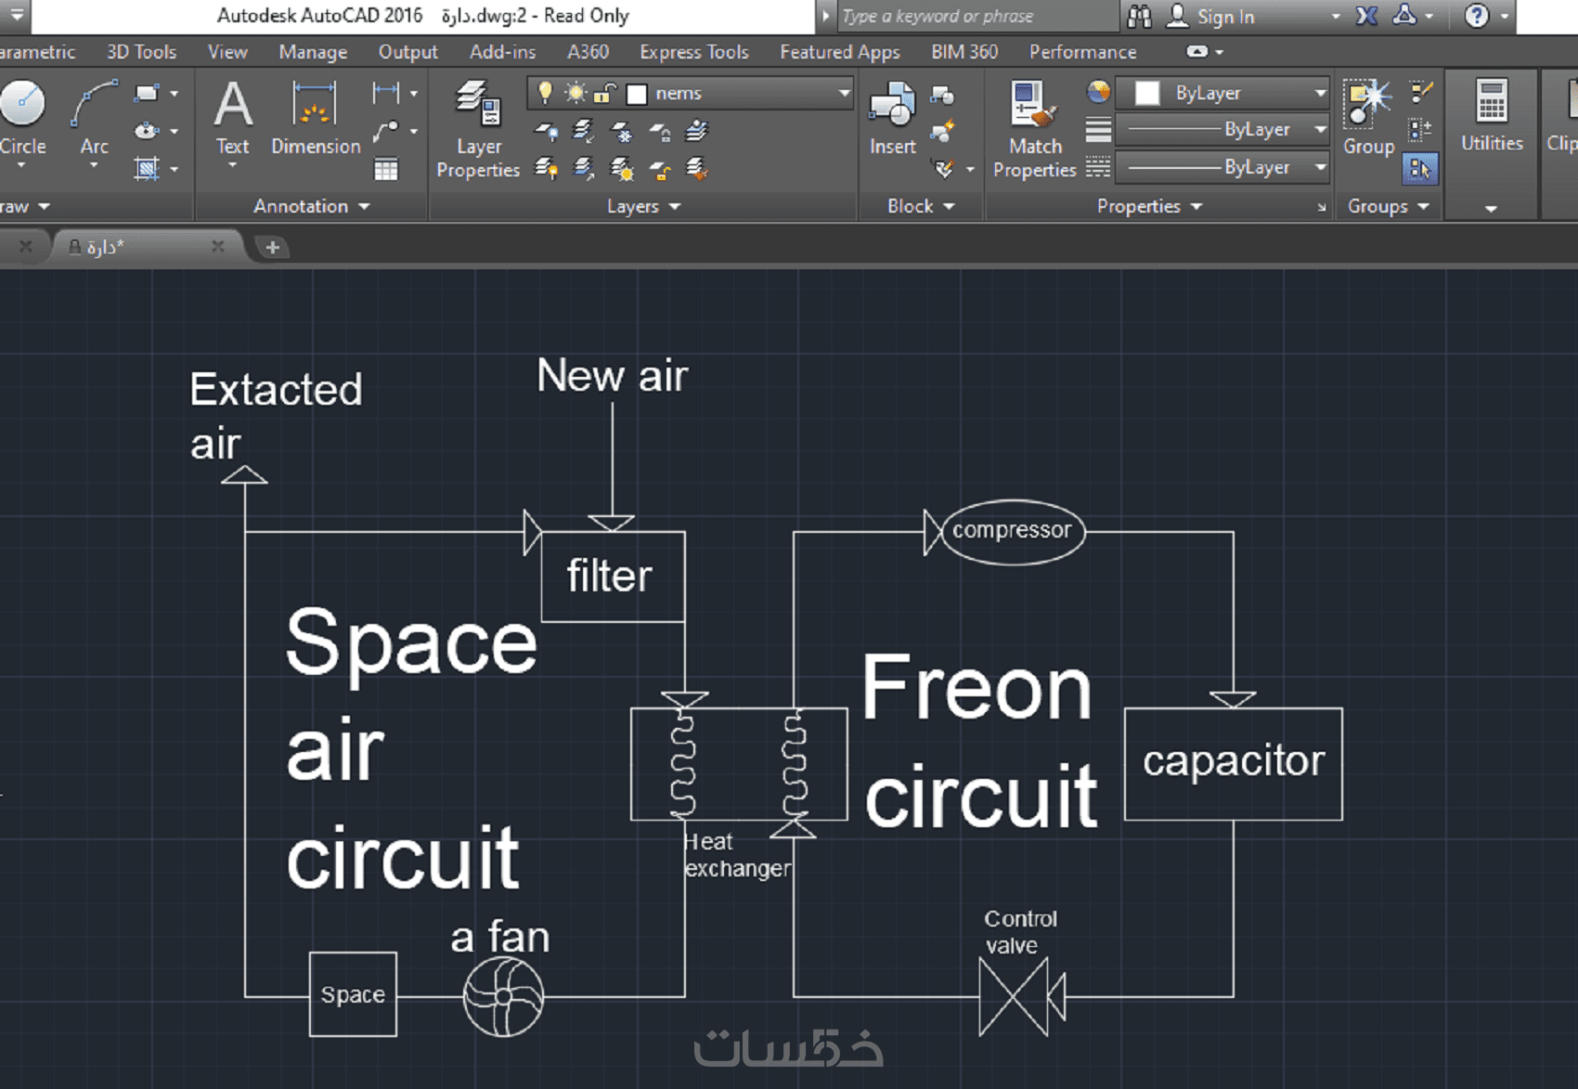Viewport: 1578px width, 1089px height.
Task: Toggle the padlock for nems layer
Action: (605, 93)
